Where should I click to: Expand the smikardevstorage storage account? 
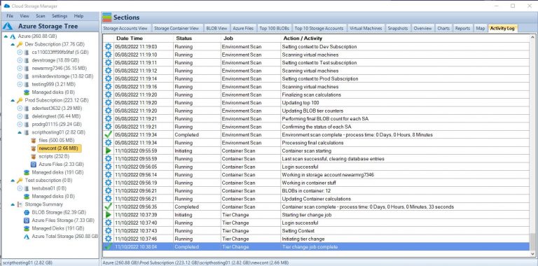20,76
